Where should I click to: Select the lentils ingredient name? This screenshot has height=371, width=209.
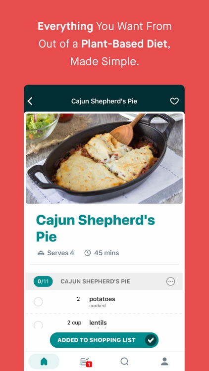coord(98,323)
